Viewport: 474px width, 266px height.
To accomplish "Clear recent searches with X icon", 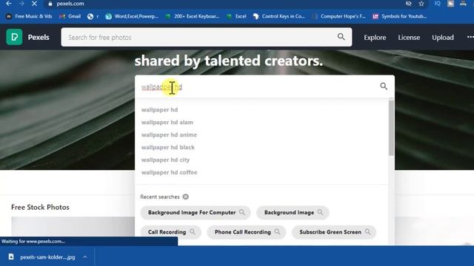I will click(x=186, y=197).
